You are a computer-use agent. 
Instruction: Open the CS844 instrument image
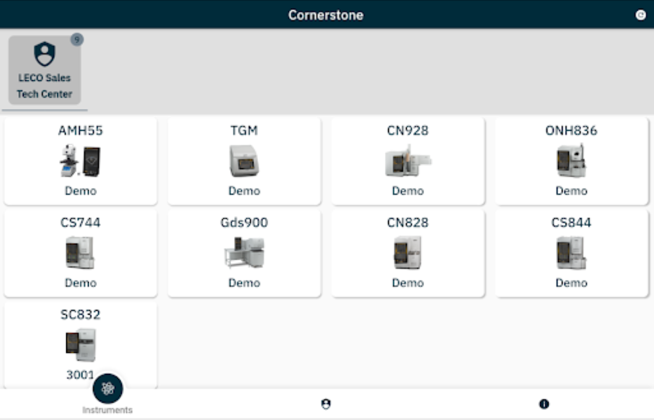(571, 253)
